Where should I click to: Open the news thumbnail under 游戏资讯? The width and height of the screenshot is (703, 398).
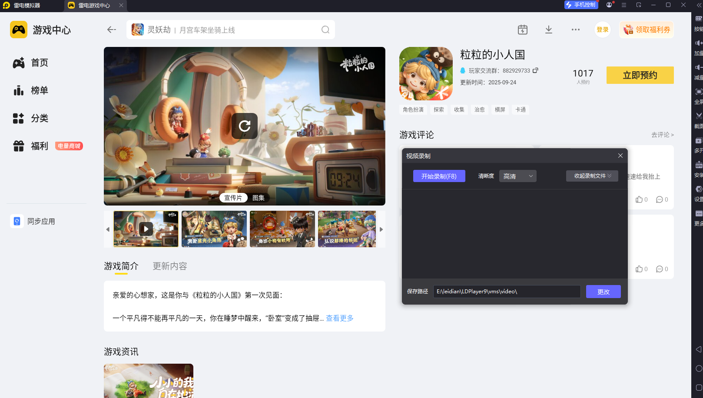click(x=149, y=381)
